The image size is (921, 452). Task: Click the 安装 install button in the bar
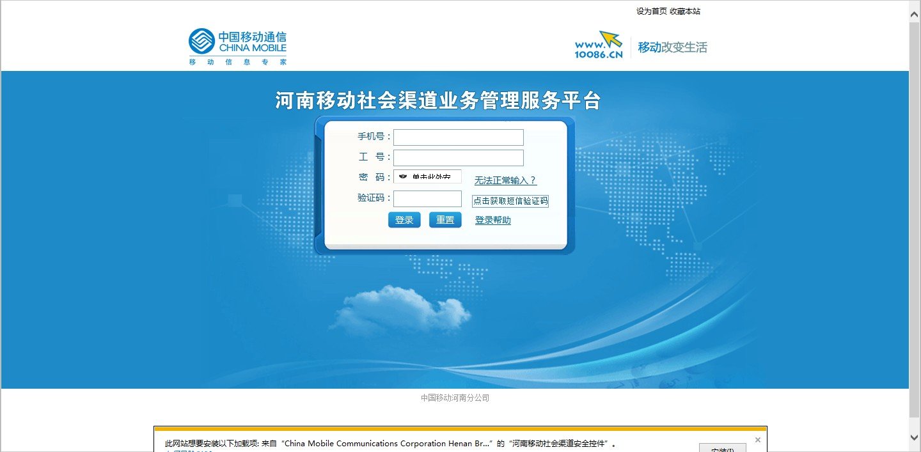click(723, 448)
